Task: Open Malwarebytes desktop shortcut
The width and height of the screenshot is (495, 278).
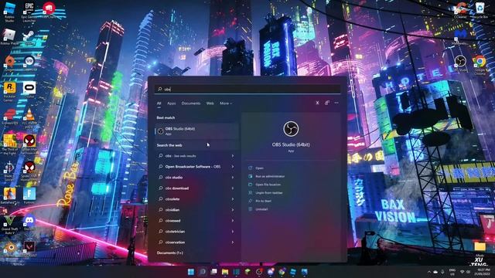Action: click(460, 36)
